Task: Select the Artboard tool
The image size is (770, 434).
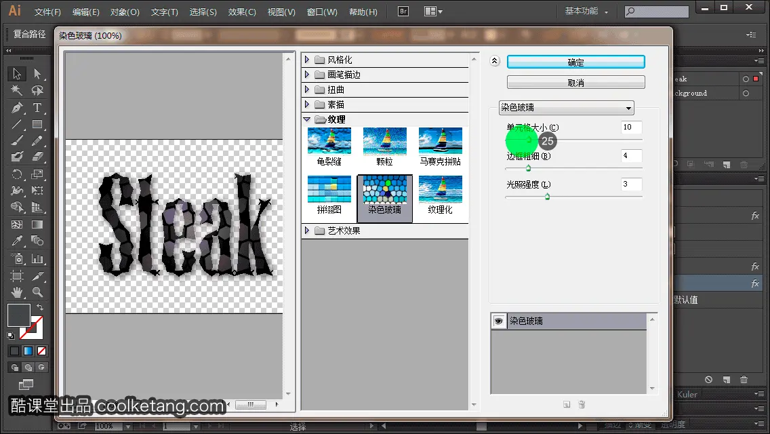Action: point(17,275)
